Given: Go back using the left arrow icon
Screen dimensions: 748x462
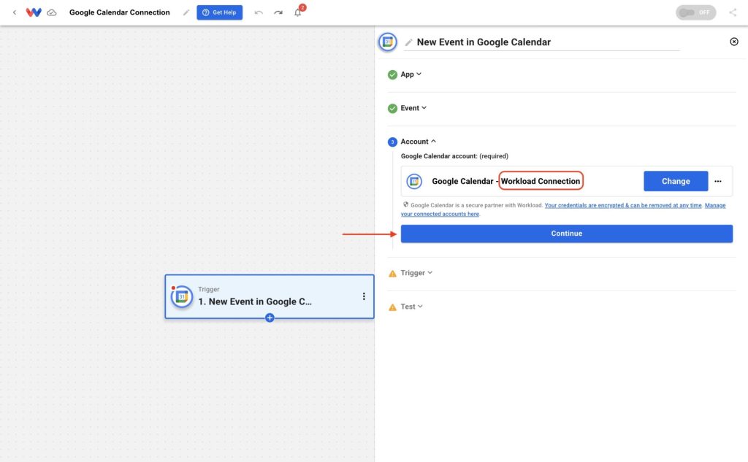Looking at the screenshot, I should (x=15, y=12).
